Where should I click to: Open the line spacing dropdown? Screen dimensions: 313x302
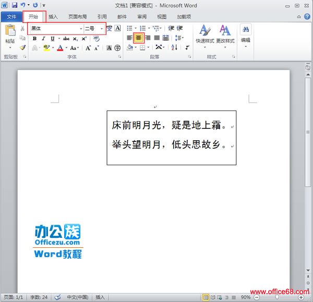click(179, 38)
